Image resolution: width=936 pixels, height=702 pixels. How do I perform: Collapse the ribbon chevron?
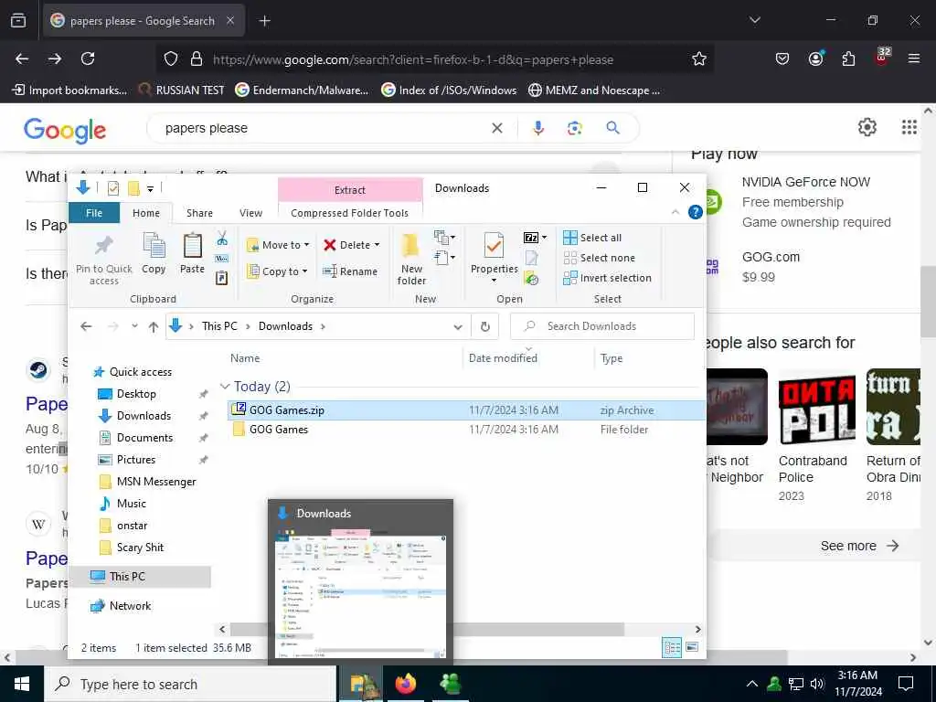click(675, 212)
